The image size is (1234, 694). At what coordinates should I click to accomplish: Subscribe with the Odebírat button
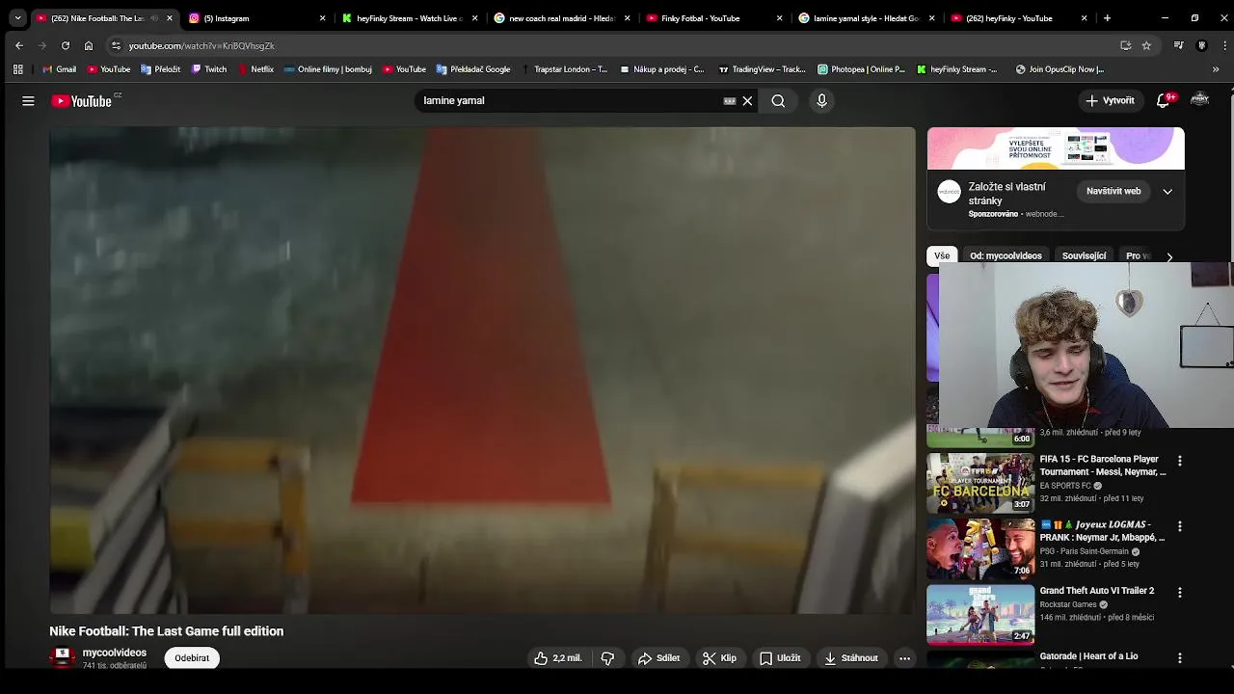click(x=192, y=658)
